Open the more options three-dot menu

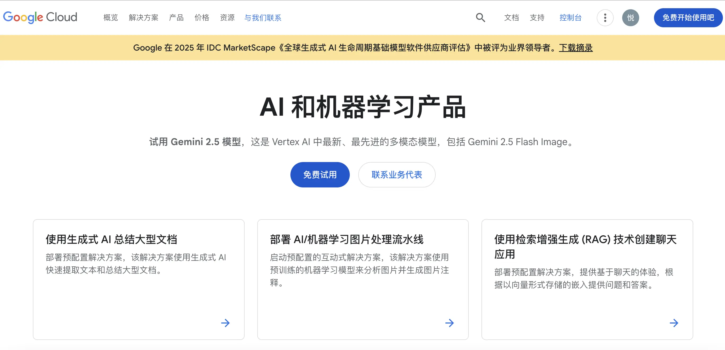[605, 17]
